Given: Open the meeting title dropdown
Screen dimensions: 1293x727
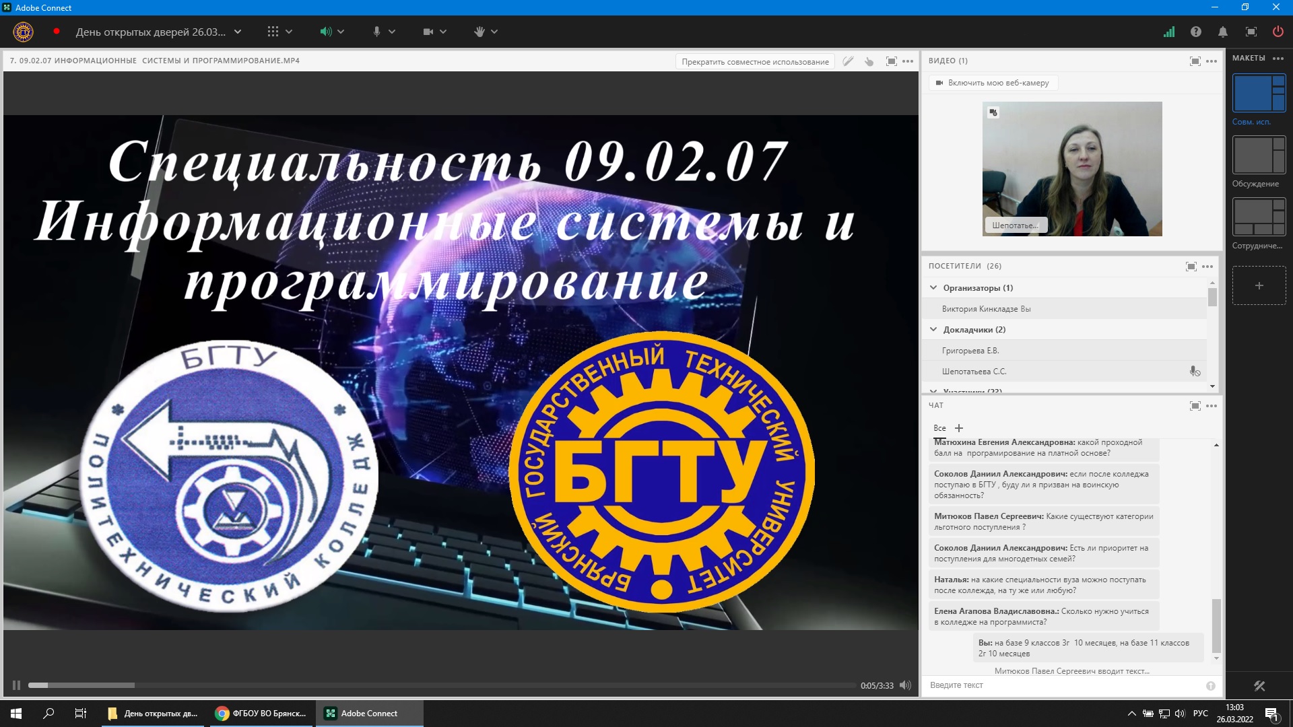Looking at the screenshot, I should pos(238,32).
